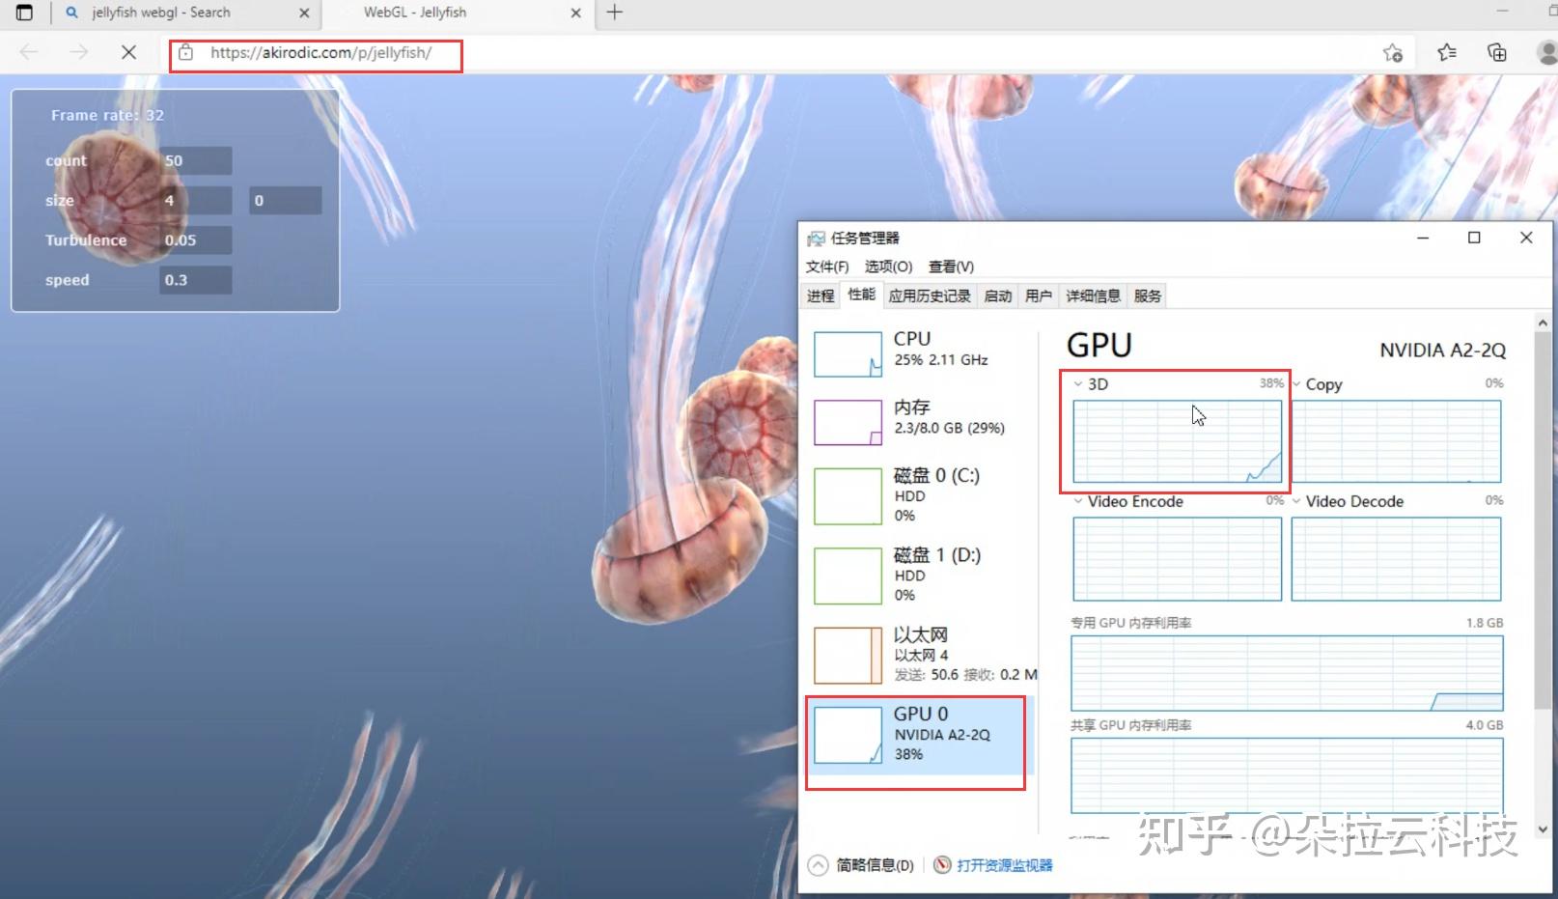The width and height of the screenshot is (1558, 899).
Task: Collapse the 3D chart using its chevron
Action: pos(1078,383)
